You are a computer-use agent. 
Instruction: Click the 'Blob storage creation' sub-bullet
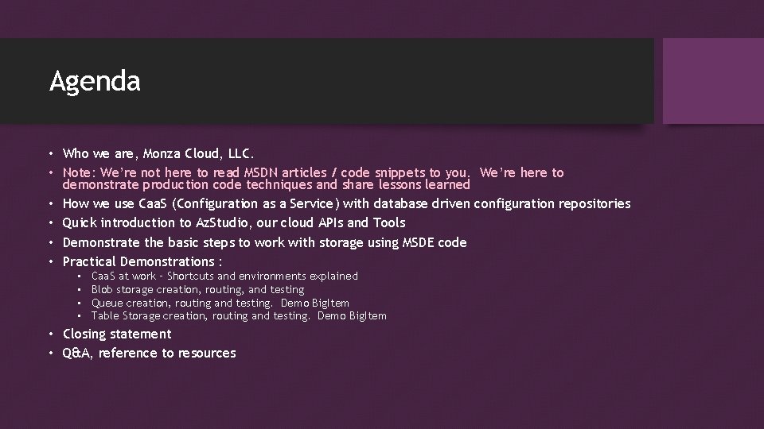pos(198,289)
